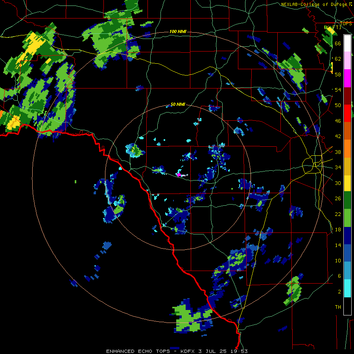Viewport: 354px width, 354px height.
Task: Click the TH threshold label in legend
Action: (x=338, y=307)
